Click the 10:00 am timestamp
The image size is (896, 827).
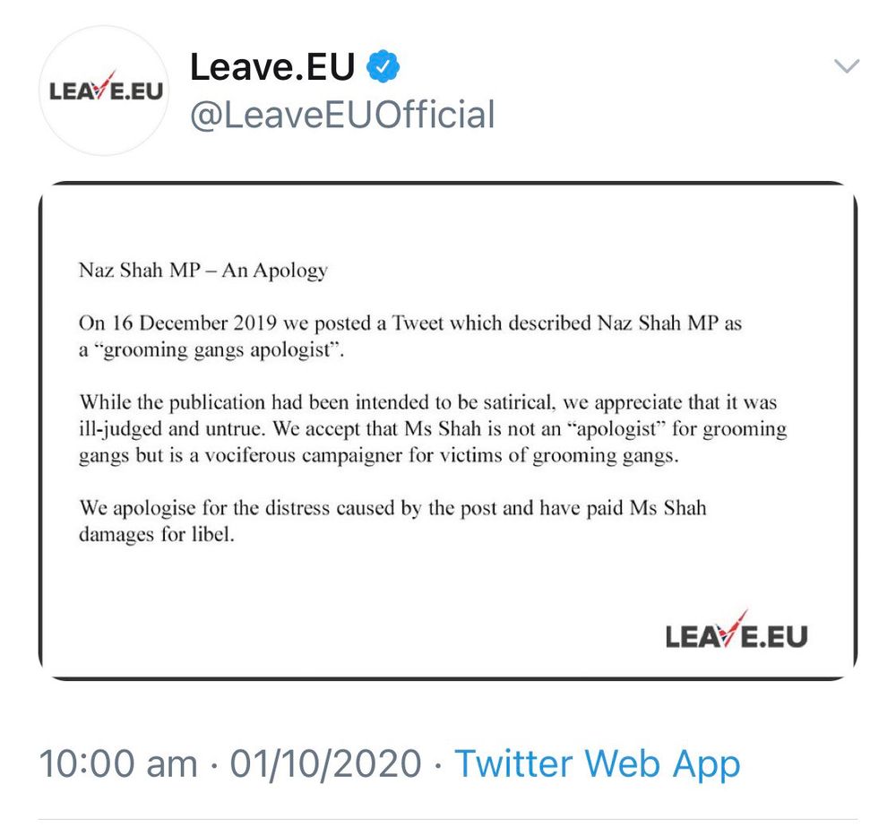pyautogui.click(x=118, y=763)
